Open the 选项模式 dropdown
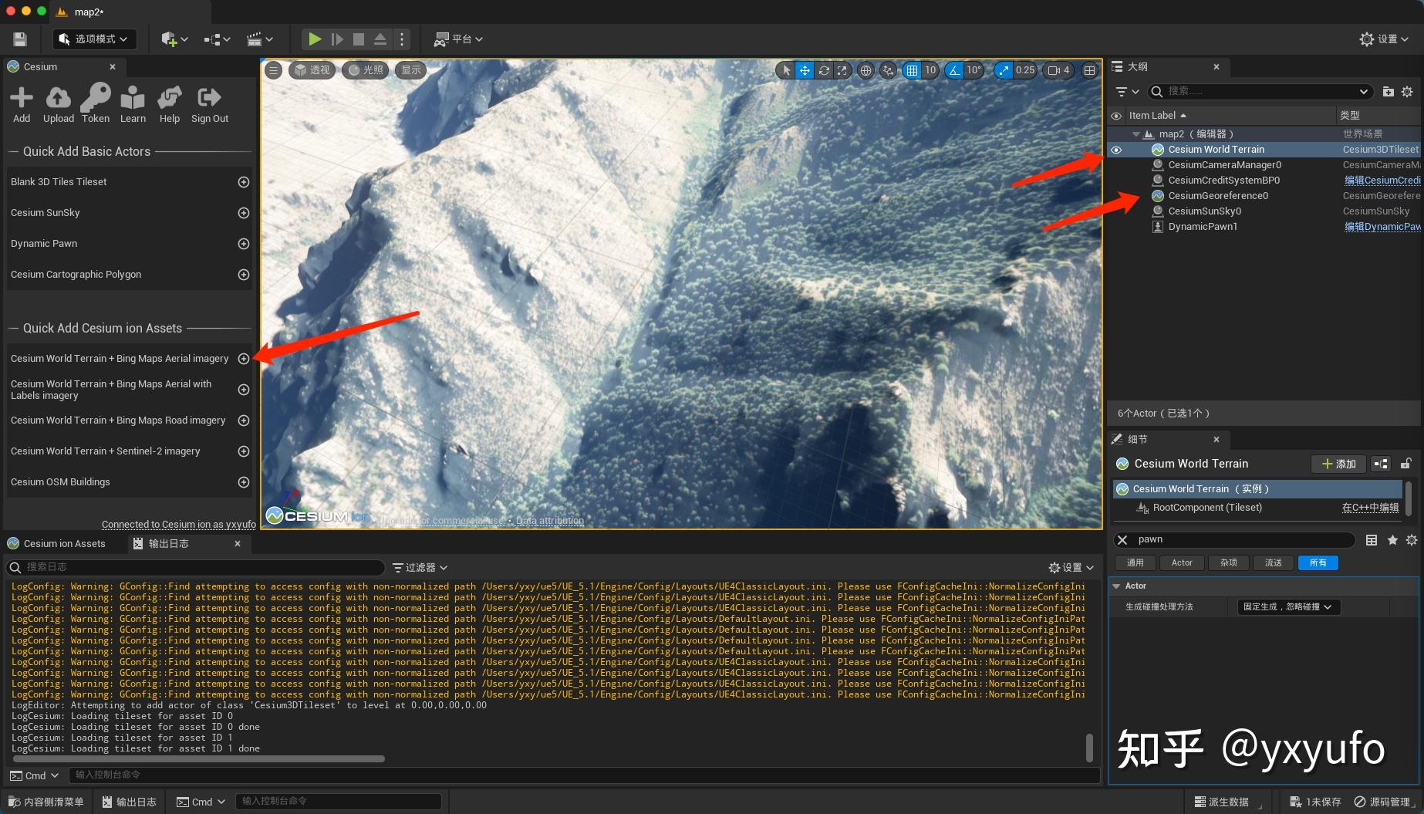 click(x=93, y=39)
